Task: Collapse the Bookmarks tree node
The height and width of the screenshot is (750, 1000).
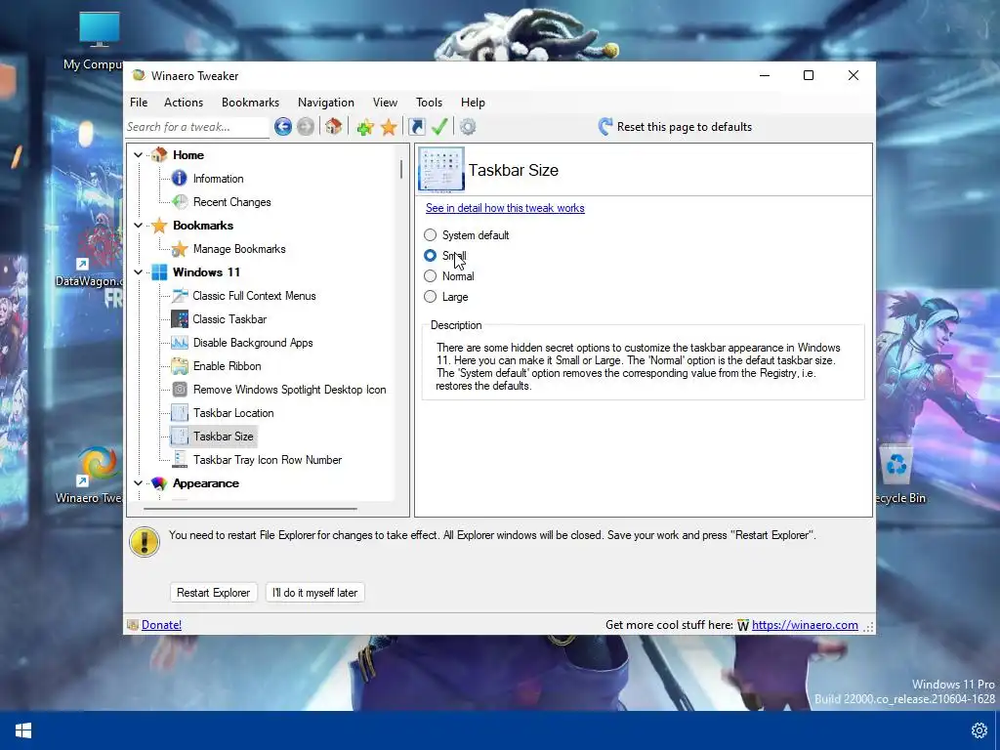Action: pos(138,226)
